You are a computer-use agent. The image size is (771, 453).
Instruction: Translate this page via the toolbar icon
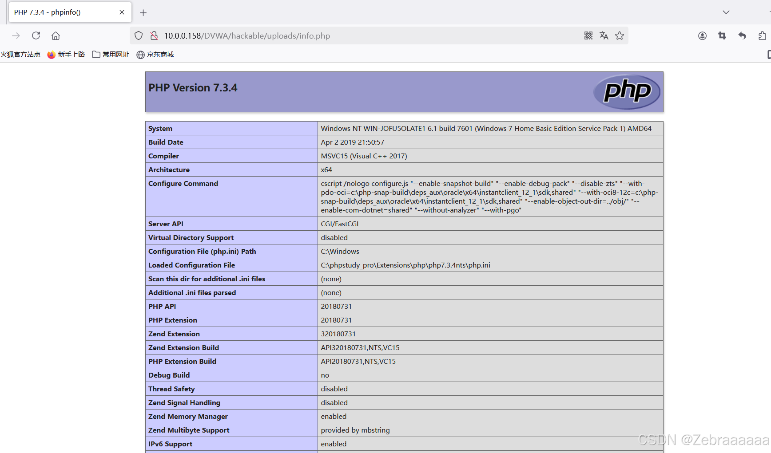(x=604, y=35)
